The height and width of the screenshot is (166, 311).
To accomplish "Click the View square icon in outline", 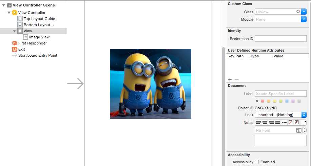I will click(x=20, y=31).
